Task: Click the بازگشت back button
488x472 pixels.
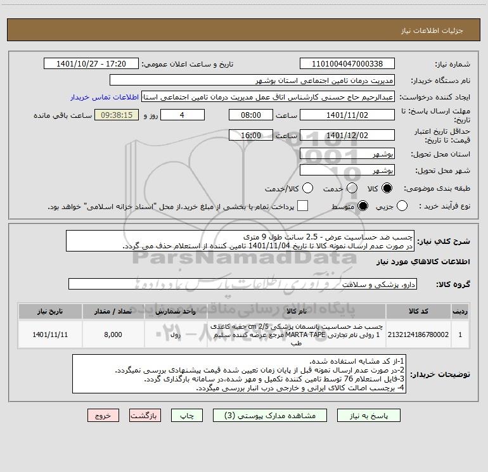Action: click(x=145, y=416)
